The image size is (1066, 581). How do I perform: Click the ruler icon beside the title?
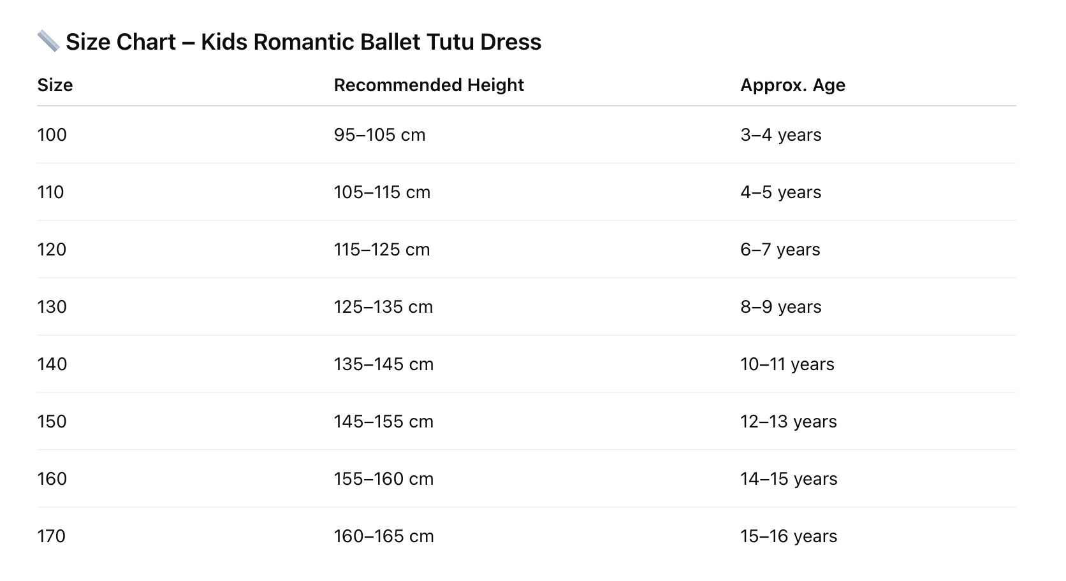click(48, 41)
